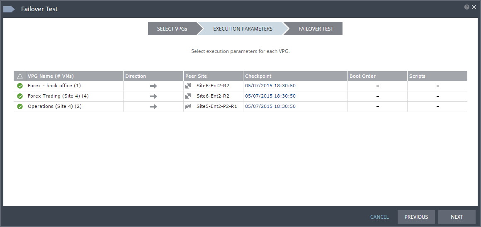Click peer site icon in Forex Trading row
Screen dimensions: 481x227
pos(188,96)
